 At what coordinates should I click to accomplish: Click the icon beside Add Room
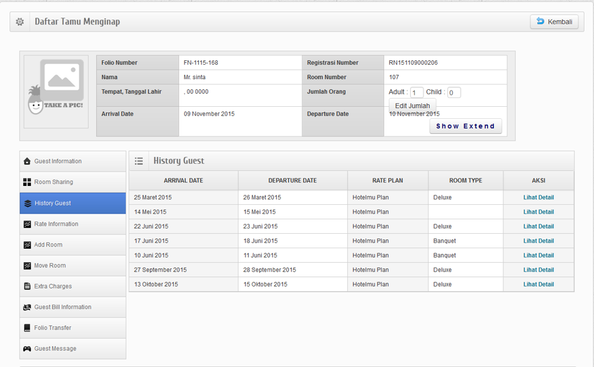click(27, 245)
